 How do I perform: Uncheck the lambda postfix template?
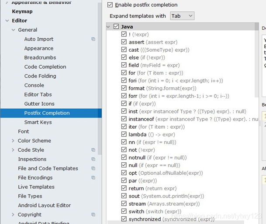click(124, 134)
